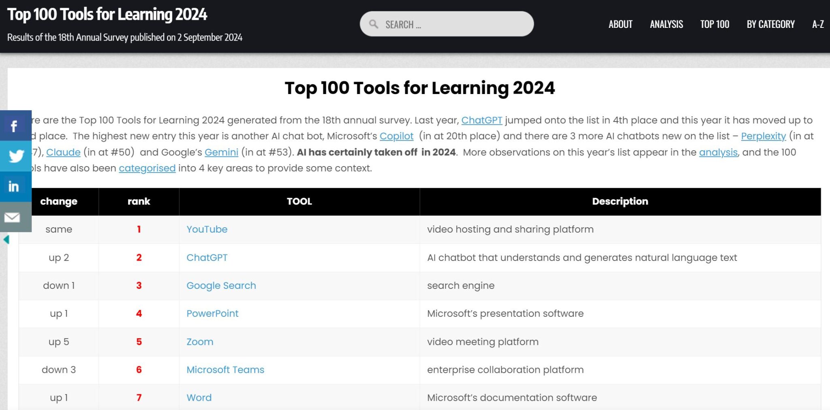
Task: Share the page on Facebook
Action: (15, 125)
